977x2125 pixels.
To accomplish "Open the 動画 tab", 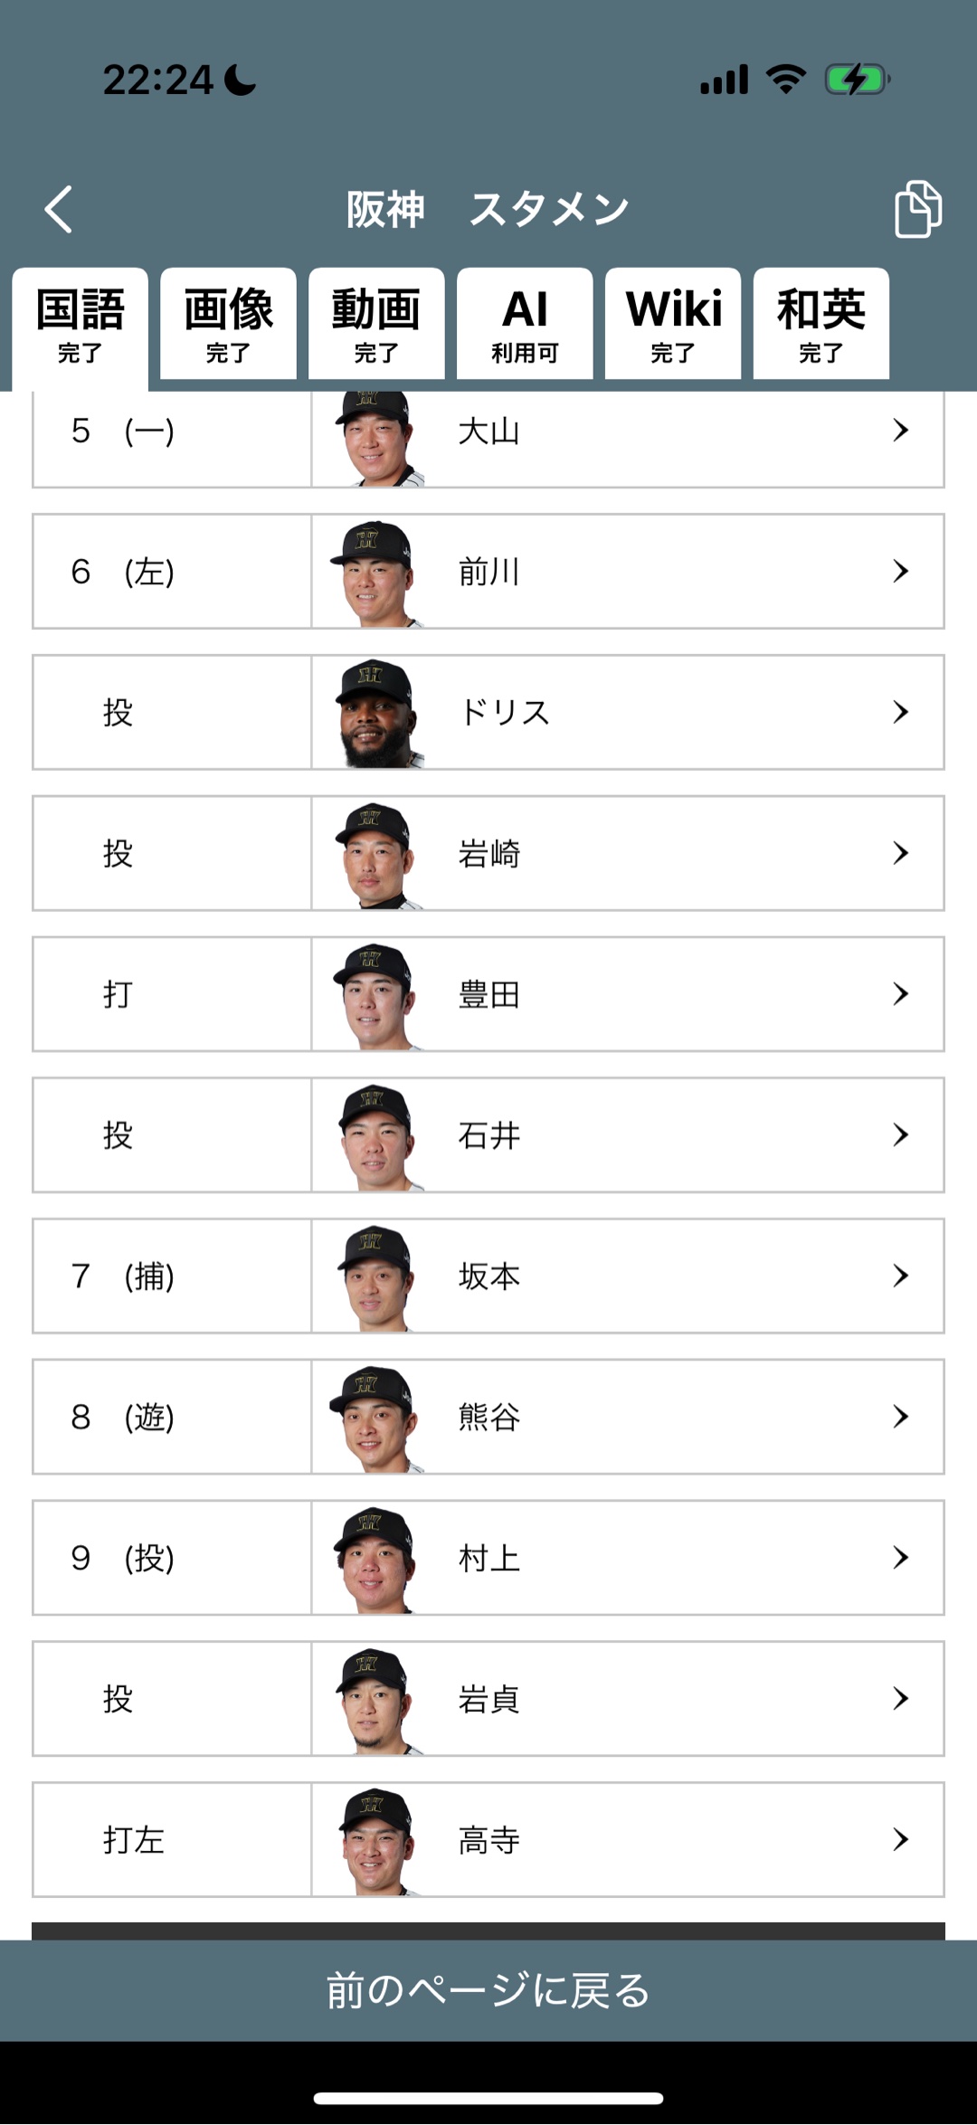I will click(x=376, y=324).
